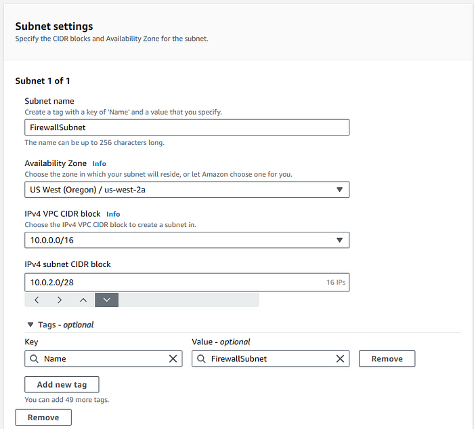The height and width of the screenshot is (429, 474).
Task: Click the search icon in Value field
Action: pos(201,359)
